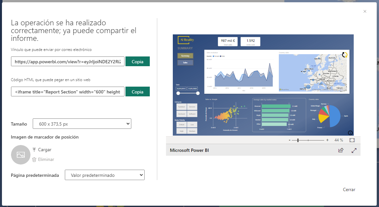Expand the Página predeterminada dropdown
This screenshot has height=207, width=379.
click(x=105, y=175)
